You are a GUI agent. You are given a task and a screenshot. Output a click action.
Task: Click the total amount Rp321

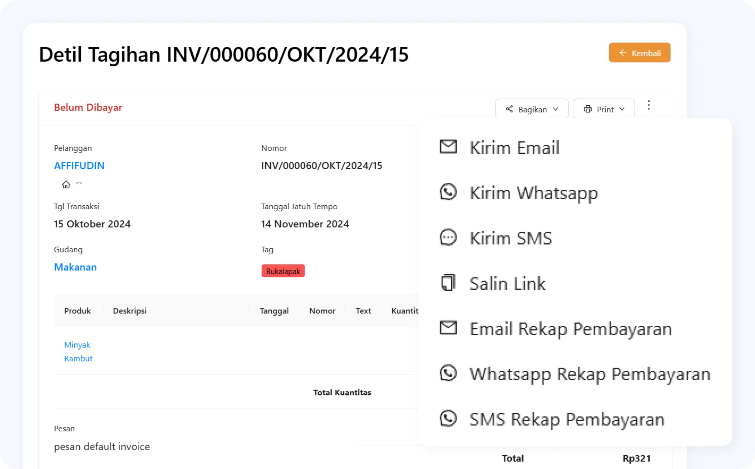(637, 458)
